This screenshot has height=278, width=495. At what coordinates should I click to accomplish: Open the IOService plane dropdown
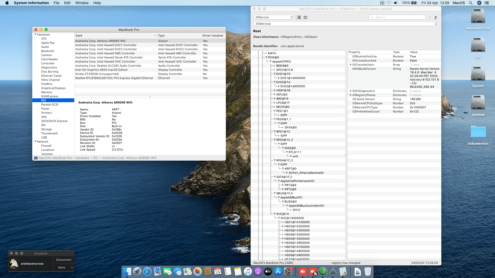274,17
